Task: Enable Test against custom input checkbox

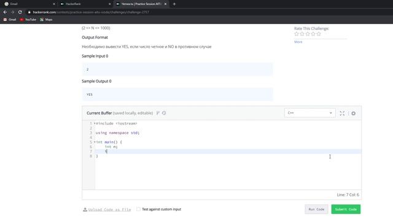Action: (x=138, y=209)
